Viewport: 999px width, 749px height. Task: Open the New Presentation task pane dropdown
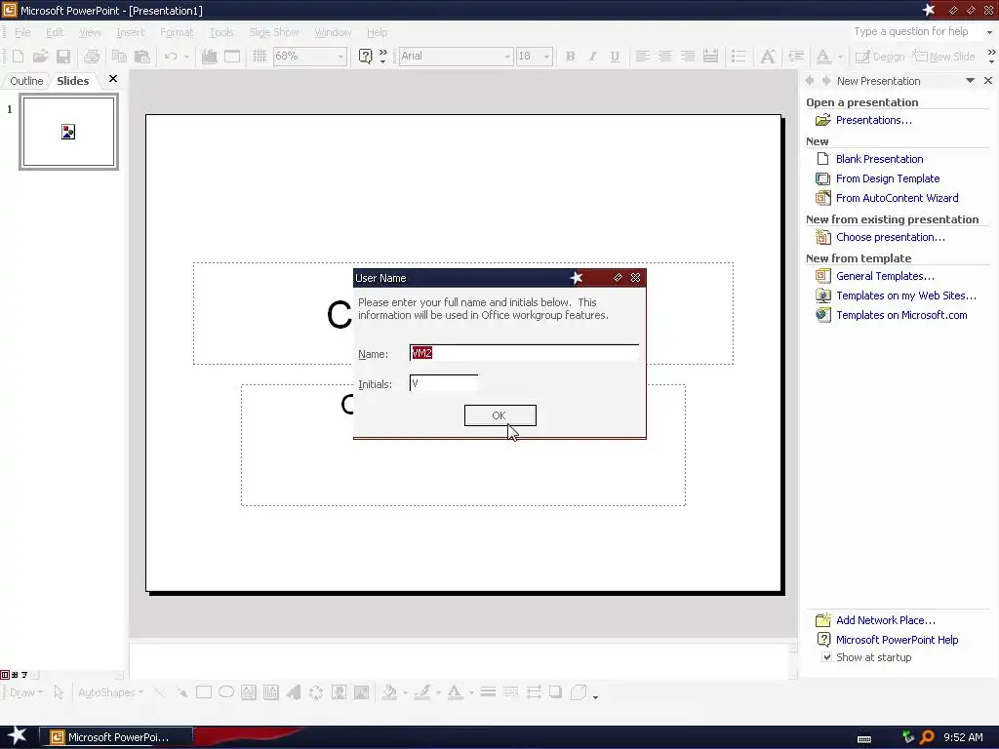(x=970, y=81)
